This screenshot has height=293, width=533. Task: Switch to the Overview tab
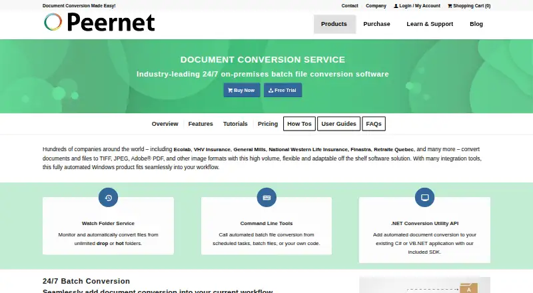165,124
